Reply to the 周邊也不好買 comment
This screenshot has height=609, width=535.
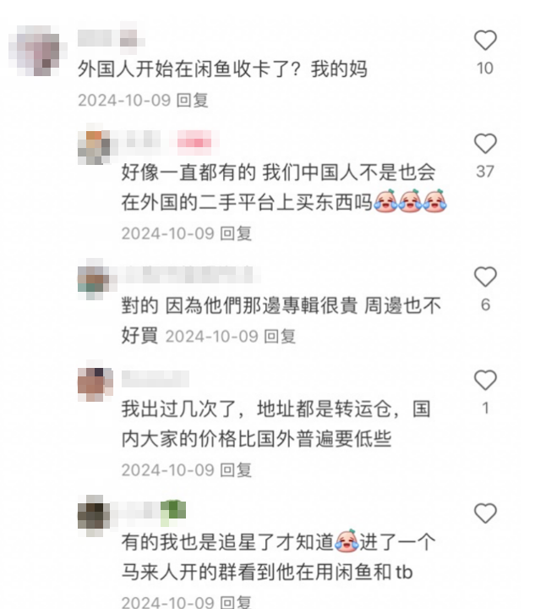click(280, 337)
